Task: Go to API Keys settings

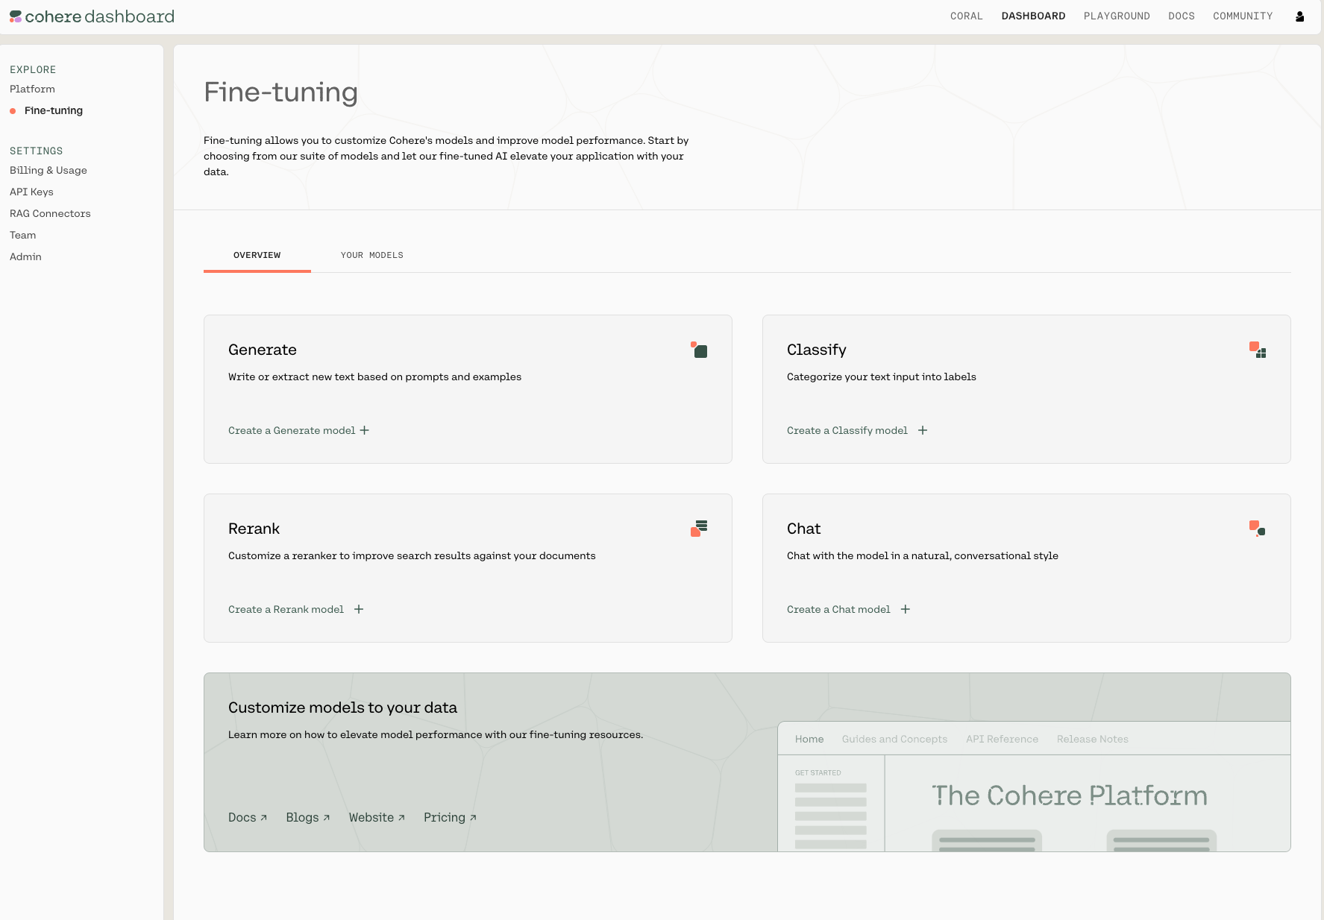Action: [x=31, y=192]
